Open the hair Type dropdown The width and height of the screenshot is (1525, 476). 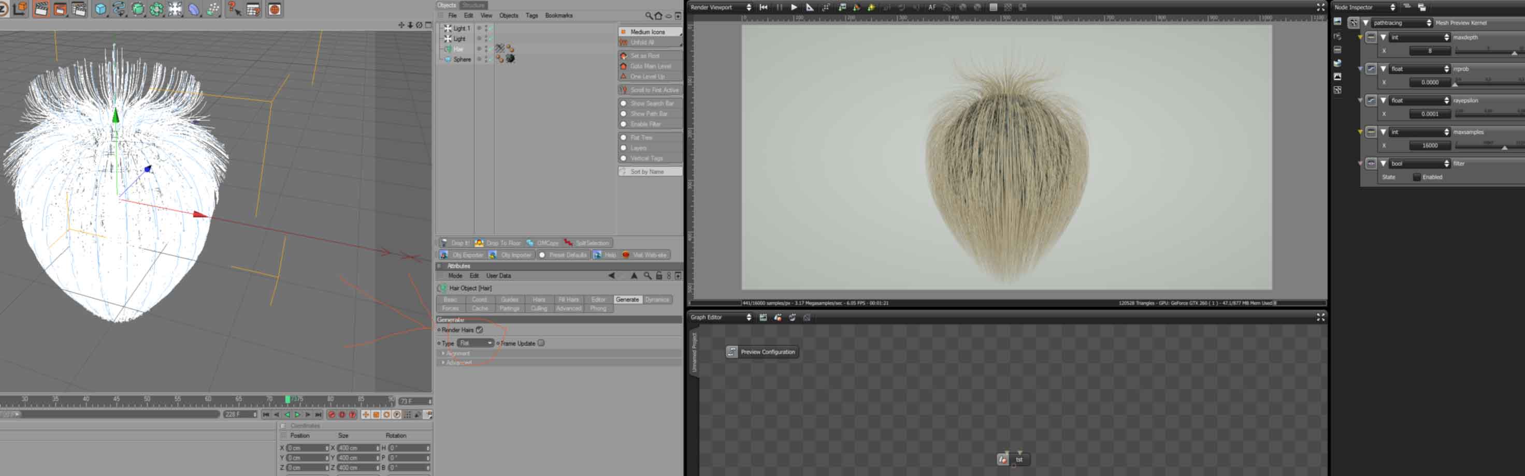[475, 343]
